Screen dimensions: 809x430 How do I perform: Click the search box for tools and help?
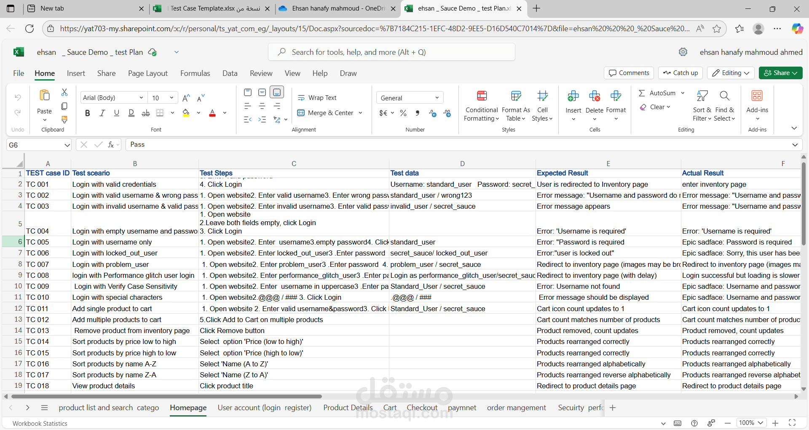click(391, 52)
